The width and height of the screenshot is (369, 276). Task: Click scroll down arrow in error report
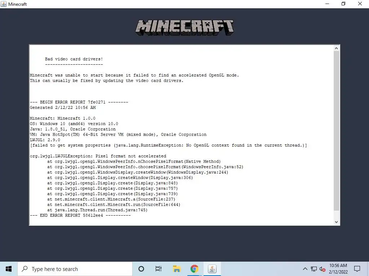336,222
